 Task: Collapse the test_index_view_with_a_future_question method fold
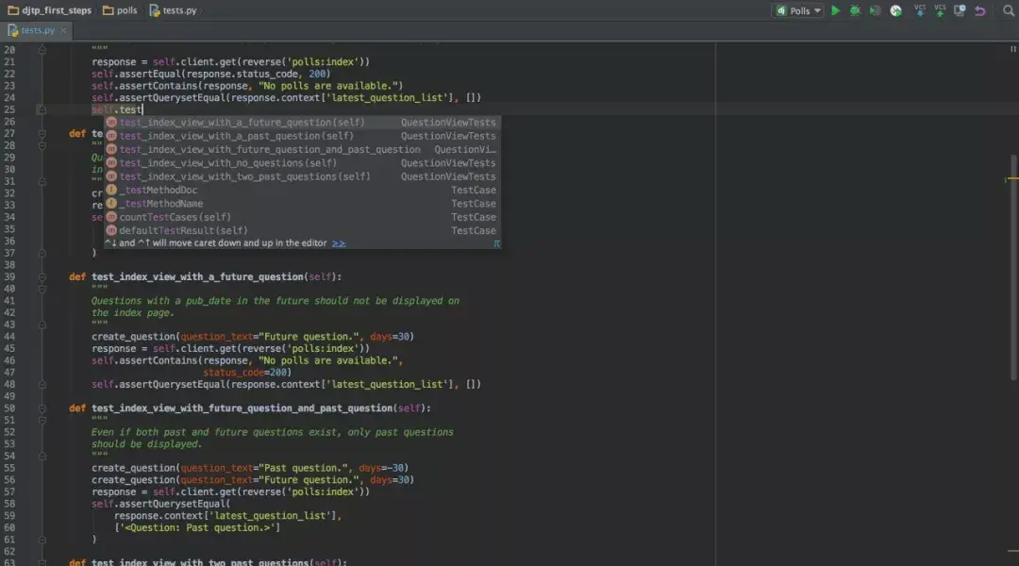pyautogui.click(x=42, y=276)
